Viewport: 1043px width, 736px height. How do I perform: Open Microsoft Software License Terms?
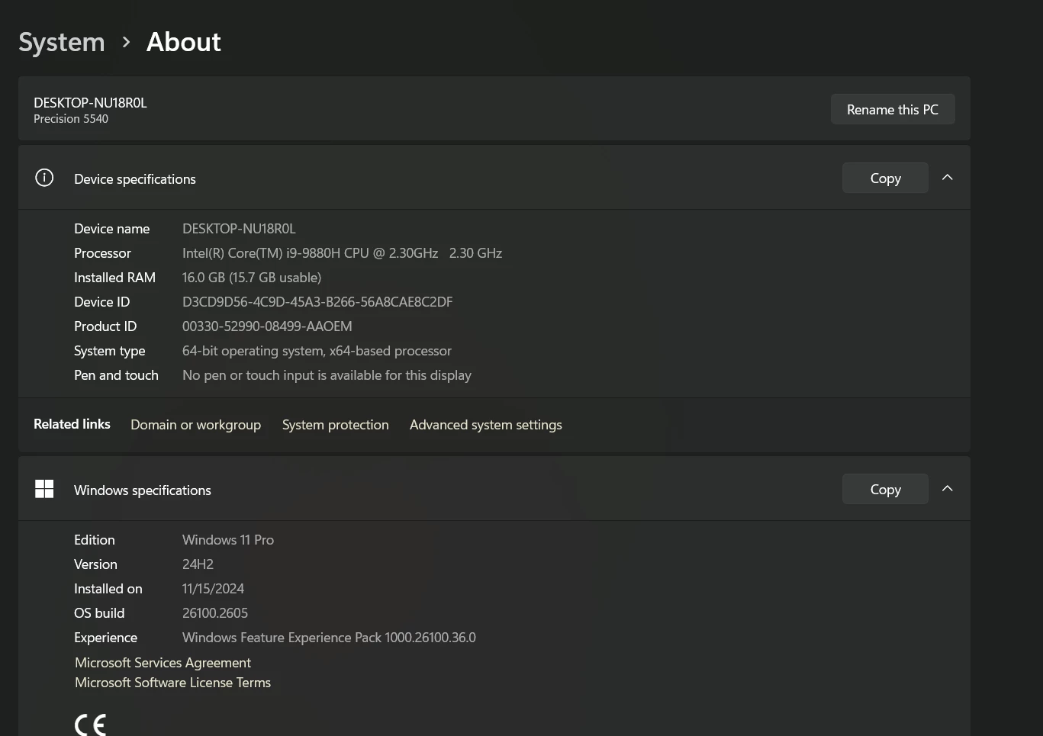pyautogui.click(x=172, y=683)
